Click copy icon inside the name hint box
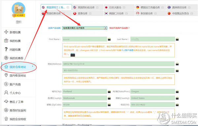 [x=73, y=55]
